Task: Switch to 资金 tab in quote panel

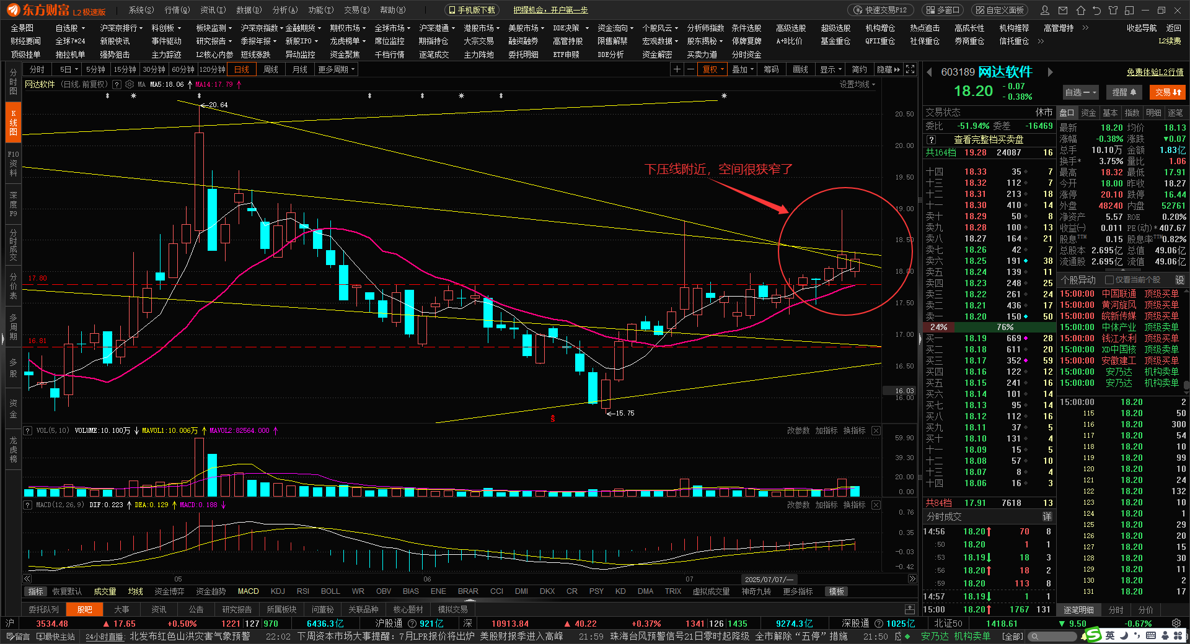Action: [x=1088, y=113]
